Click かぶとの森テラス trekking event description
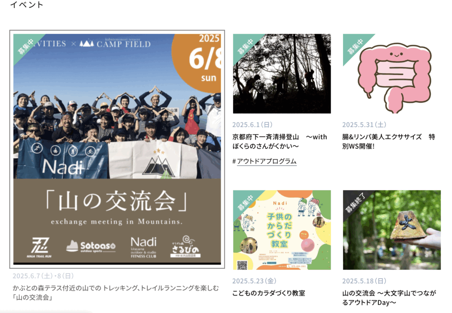 tap(116, 293)
